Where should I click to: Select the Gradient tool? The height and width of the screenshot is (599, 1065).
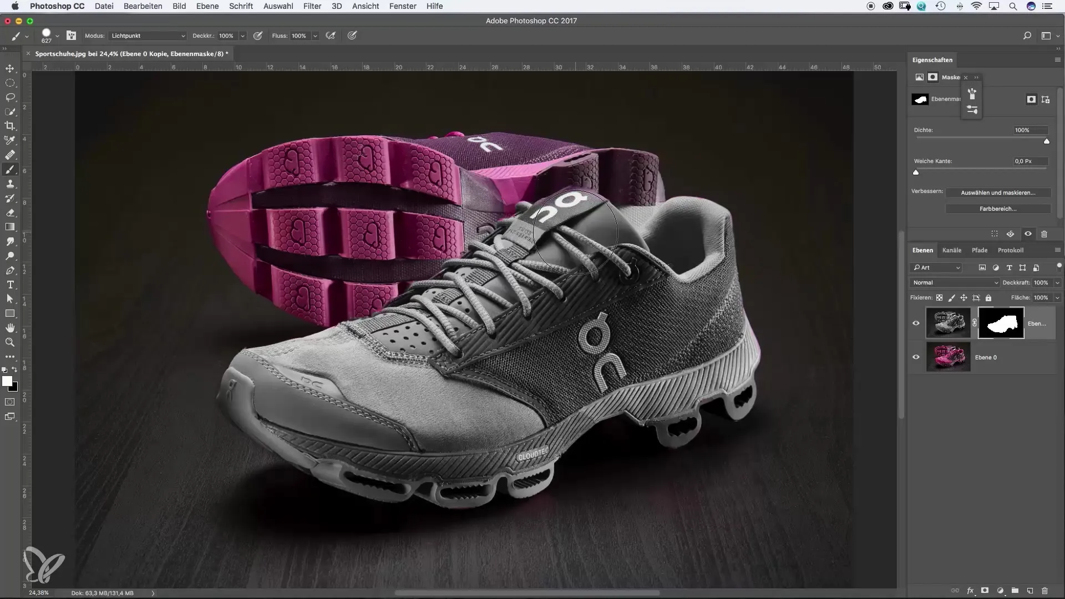click(10, 227)
